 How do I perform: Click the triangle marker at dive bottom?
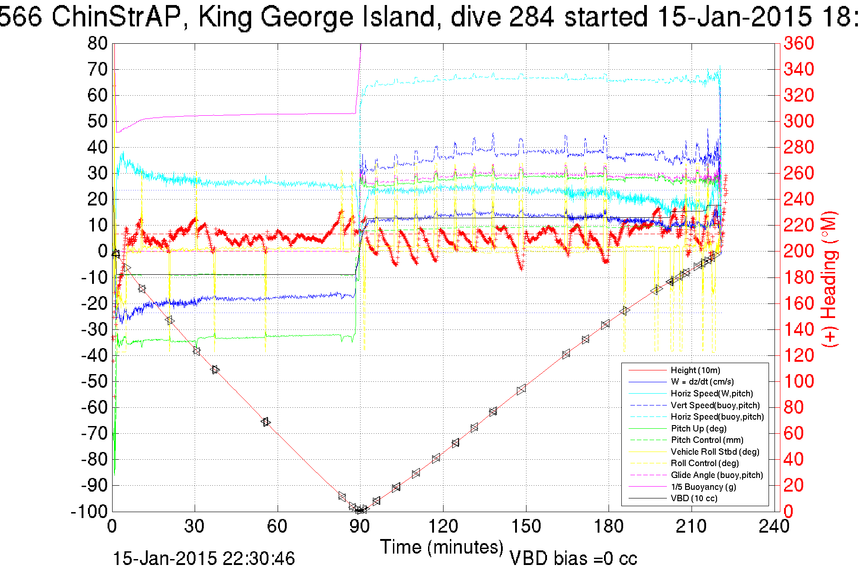point(360,510)
